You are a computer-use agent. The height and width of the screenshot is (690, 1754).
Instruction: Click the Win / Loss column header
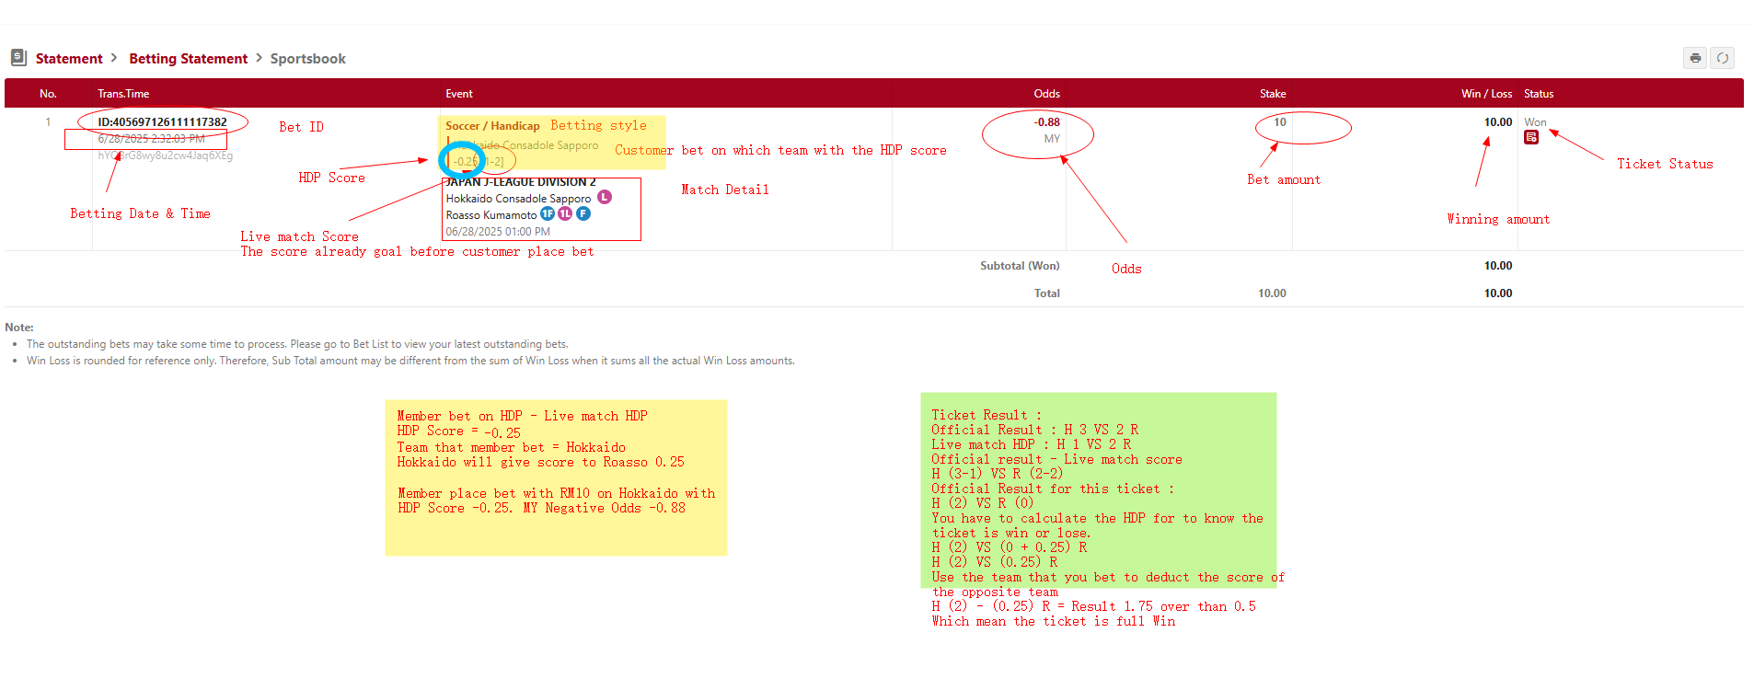[x=1486, y=94]
